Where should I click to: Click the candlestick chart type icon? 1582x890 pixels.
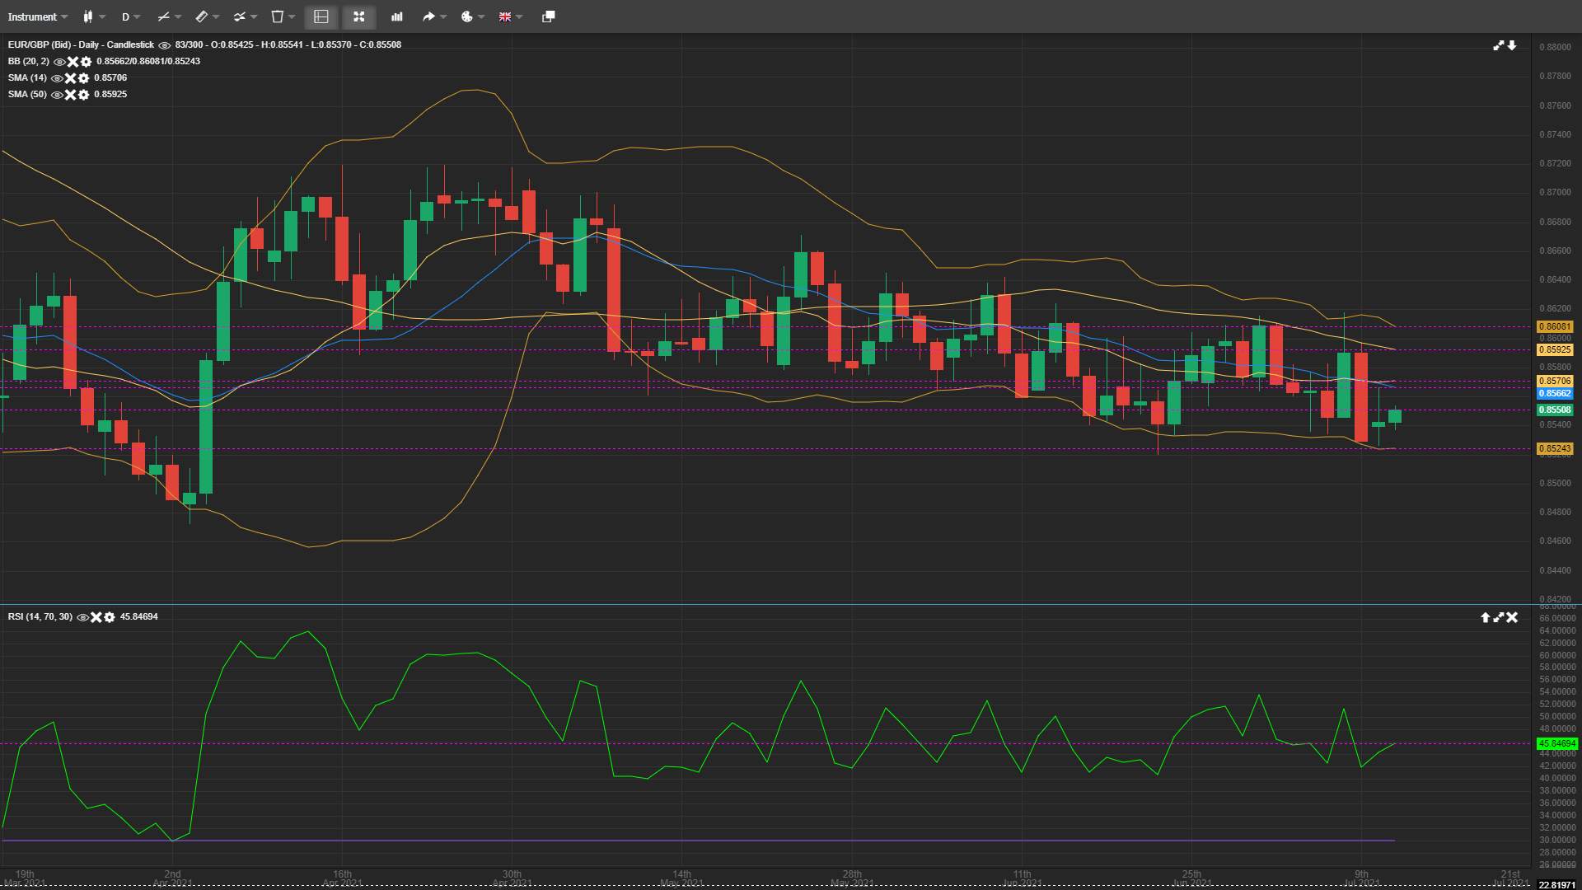point(87,16)
